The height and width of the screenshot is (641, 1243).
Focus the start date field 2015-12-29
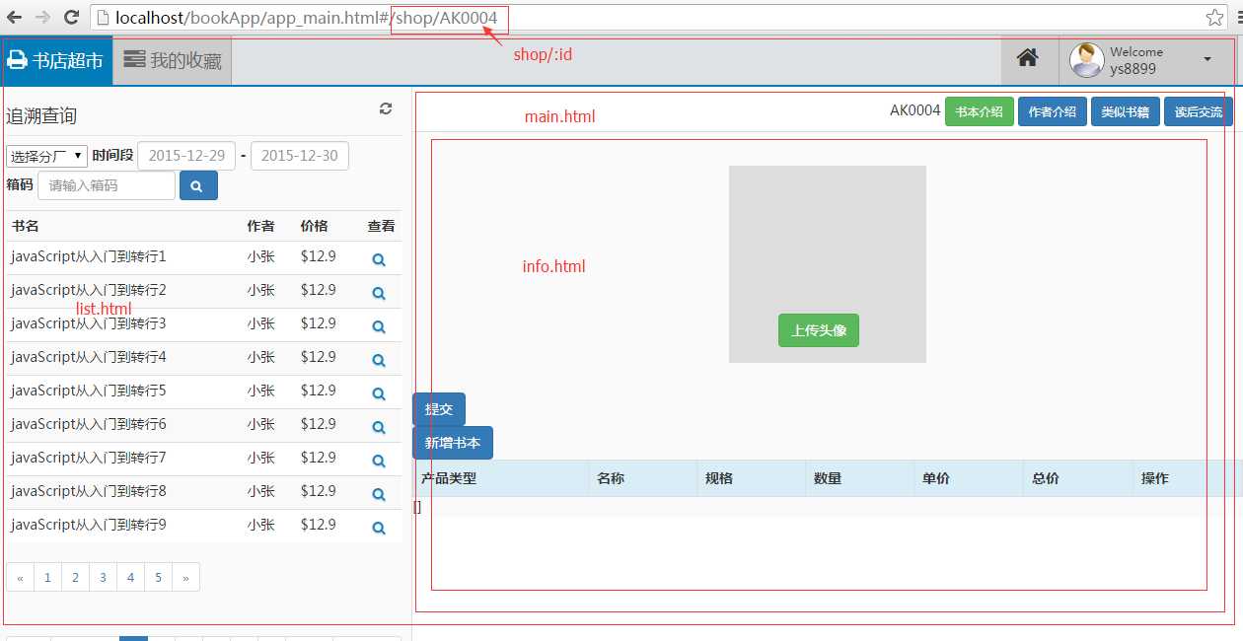186,156
